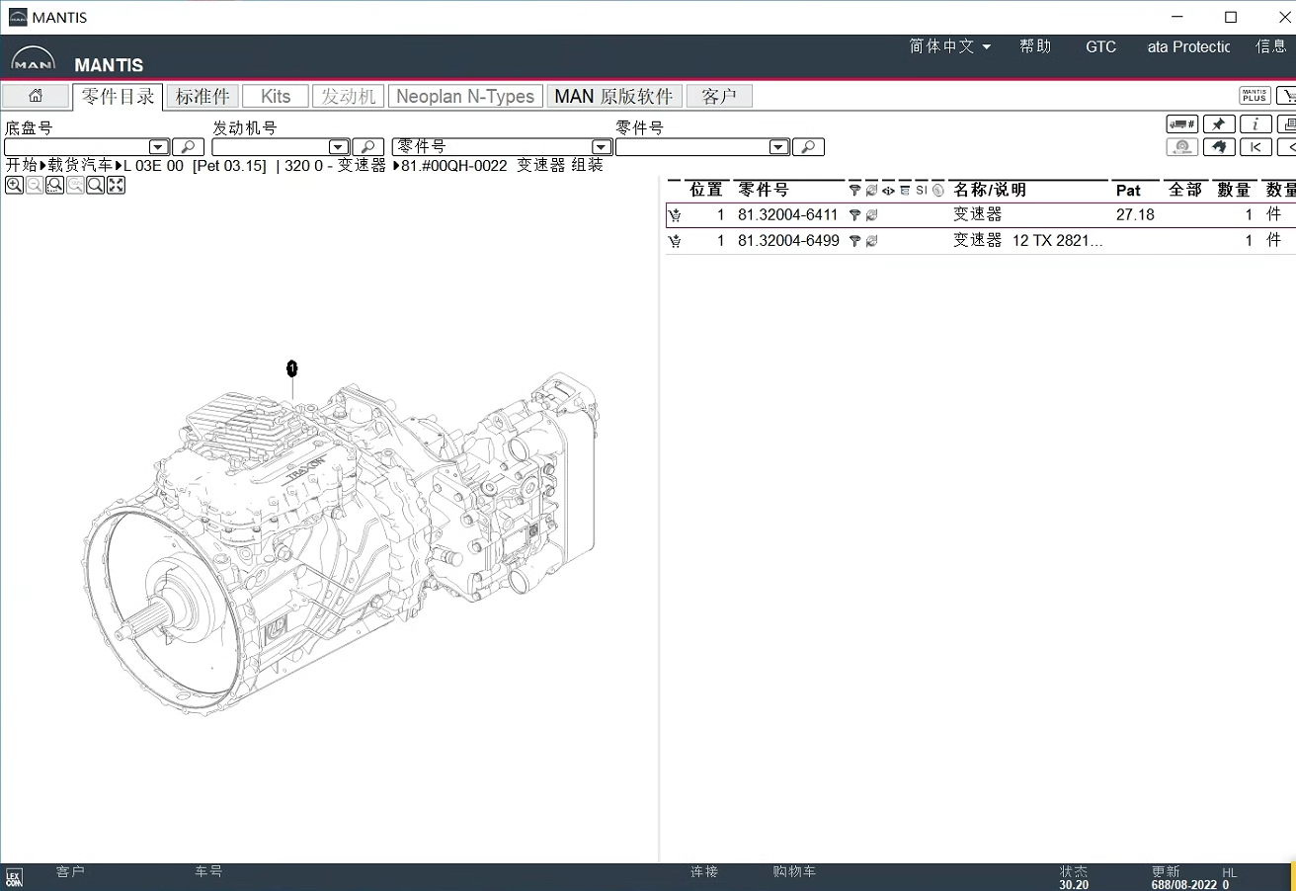The width and height of the screenshot is (1296, 891).
Task: Zoom in on the gearbox drawing
Action: pyautogui.click(x=14, y=186)
